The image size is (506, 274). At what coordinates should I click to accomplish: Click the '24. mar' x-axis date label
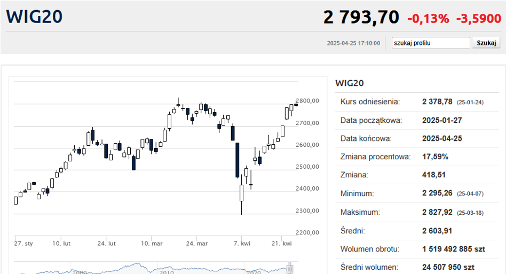point(197,244)
